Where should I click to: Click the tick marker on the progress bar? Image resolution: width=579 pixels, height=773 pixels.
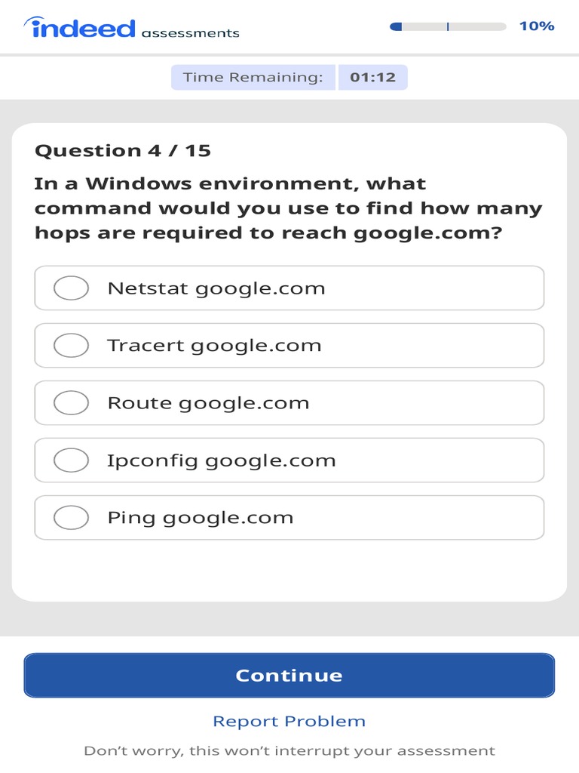pyautogui.click(x=448, y=26)
